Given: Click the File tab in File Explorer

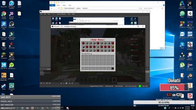Looking at the screenshot, I should [52, 5].
